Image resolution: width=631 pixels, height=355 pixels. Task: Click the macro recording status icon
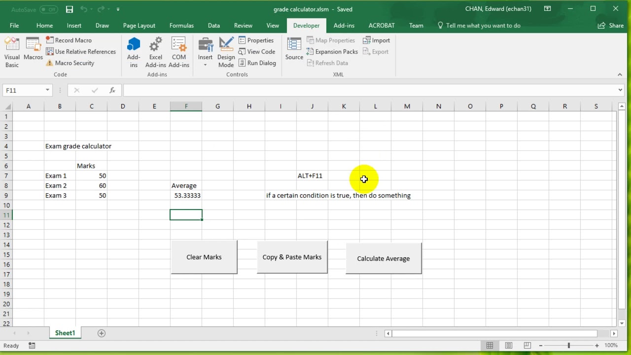[x=32, y=346]
